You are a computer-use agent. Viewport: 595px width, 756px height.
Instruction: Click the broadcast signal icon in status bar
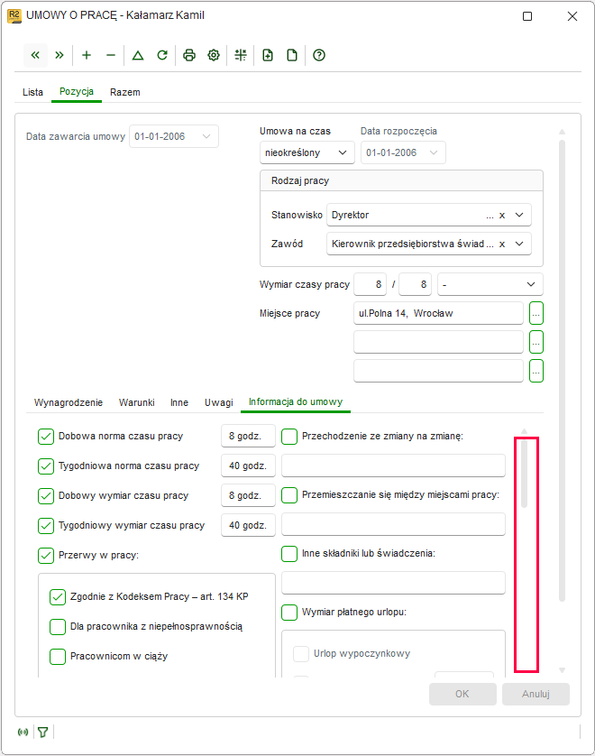[x=23, y=732]
